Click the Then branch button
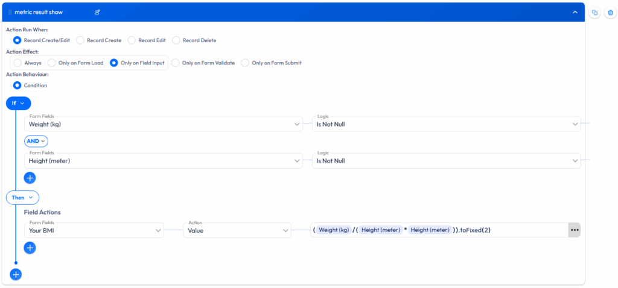Screen dimensions: 618x288 (22, 197)
